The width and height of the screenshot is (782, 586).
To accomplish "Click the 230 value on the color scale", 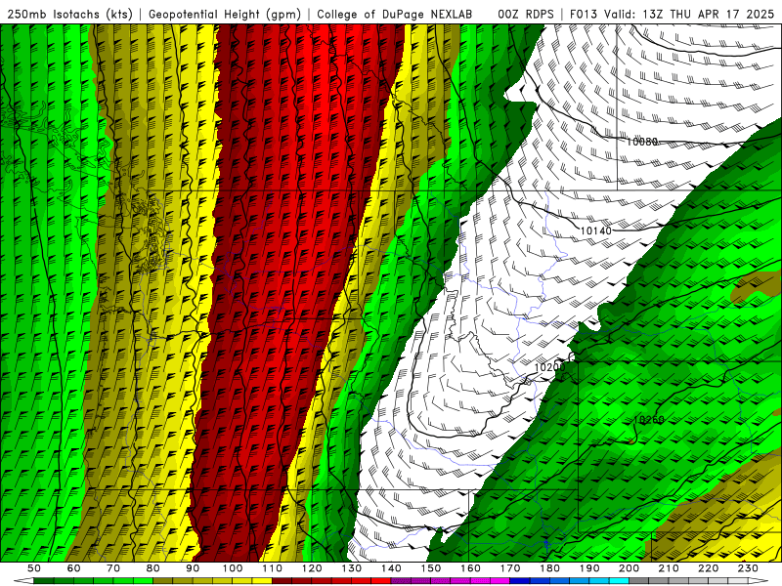I will 749,568.
